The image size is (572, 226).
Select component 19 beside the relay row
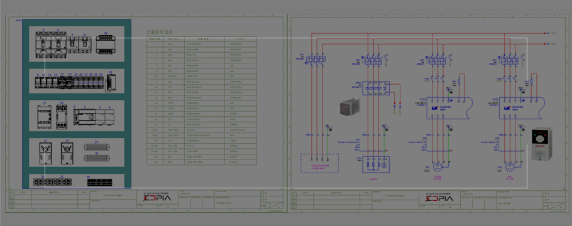110,83
